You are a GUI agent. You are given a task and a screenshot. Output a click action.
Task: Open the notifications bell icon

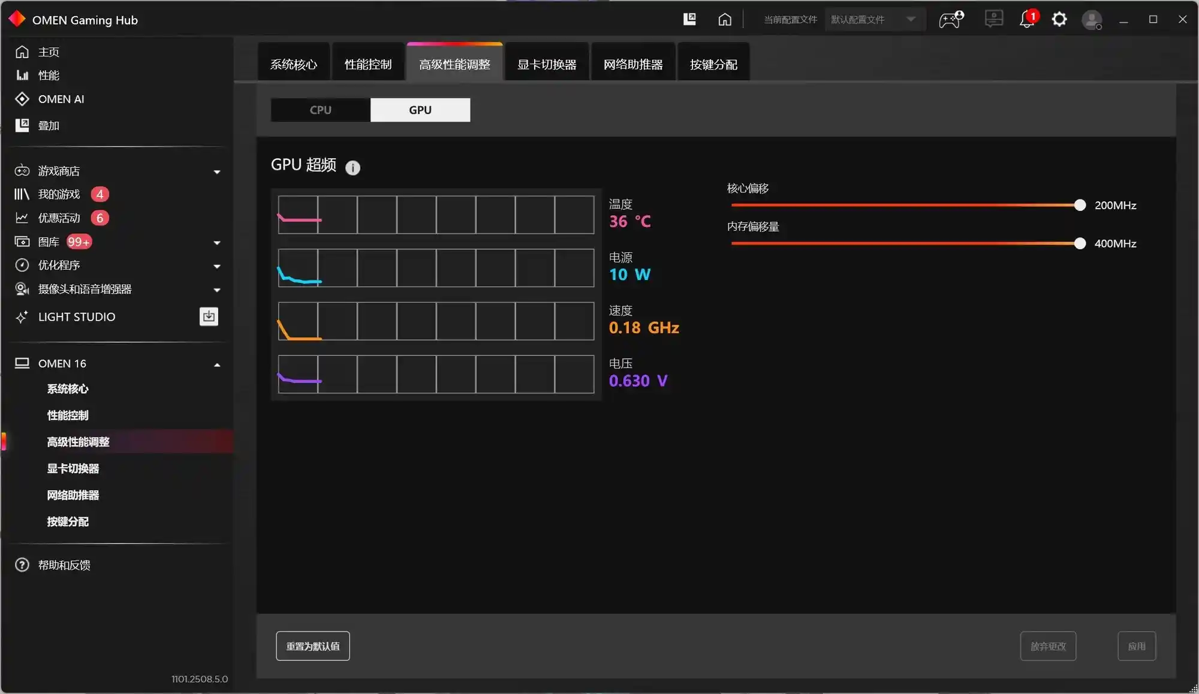coord(1027,20)
